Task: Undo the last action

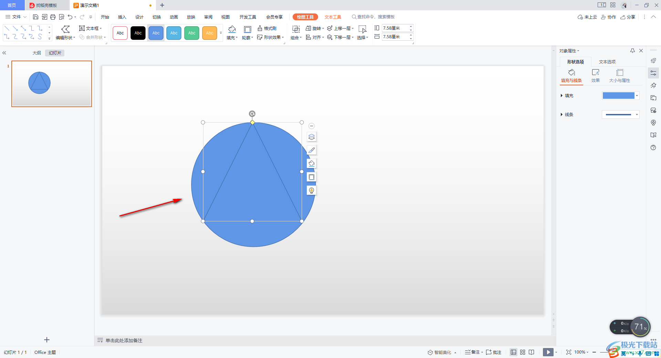Action: pyautogui.click(x=70, y=17)
